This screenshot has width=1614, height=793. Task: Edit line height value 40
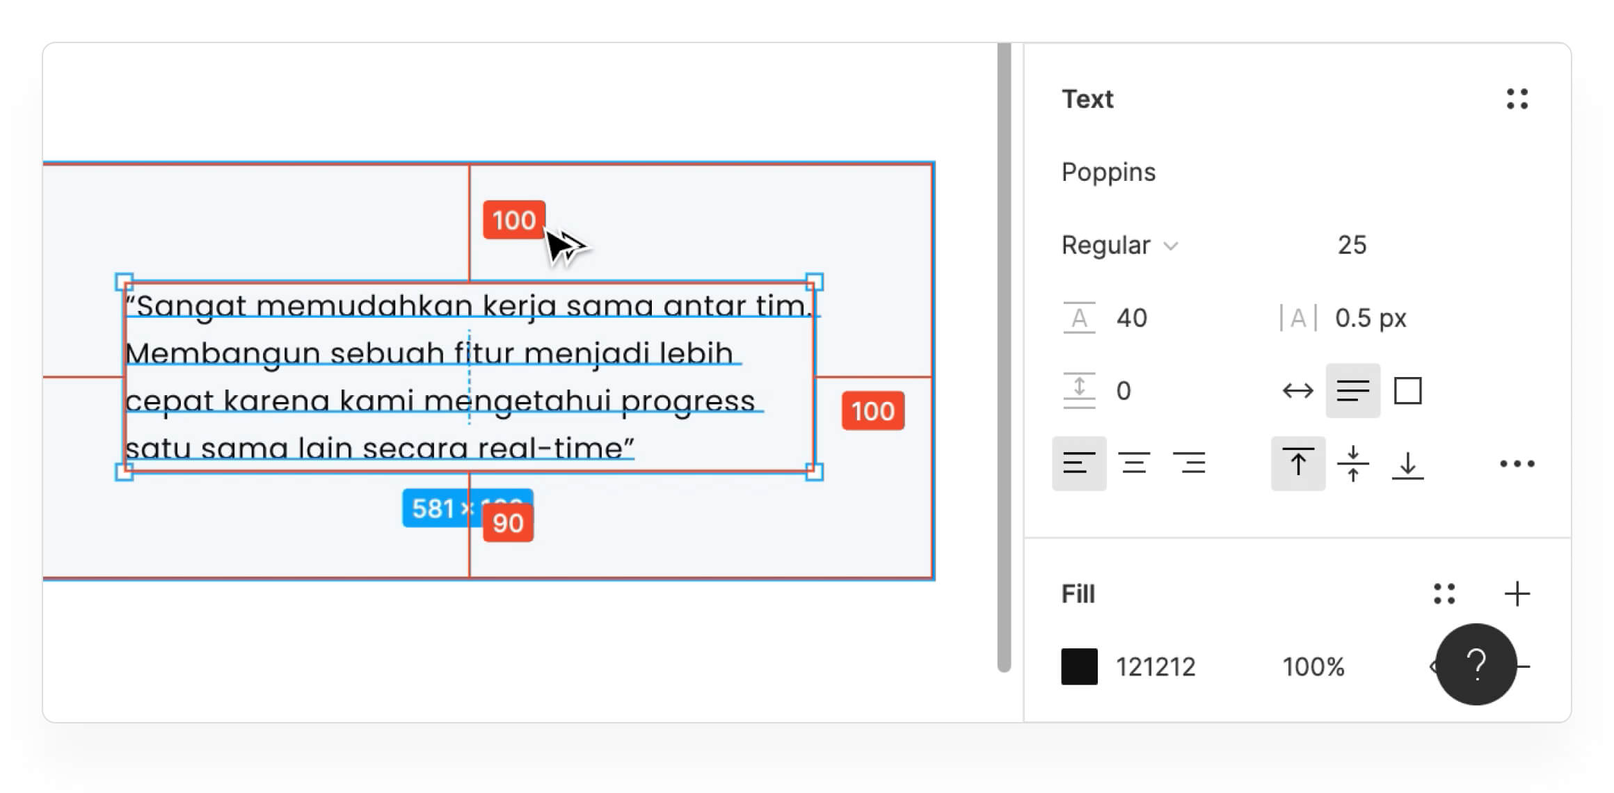click(x=1131, y=318)
